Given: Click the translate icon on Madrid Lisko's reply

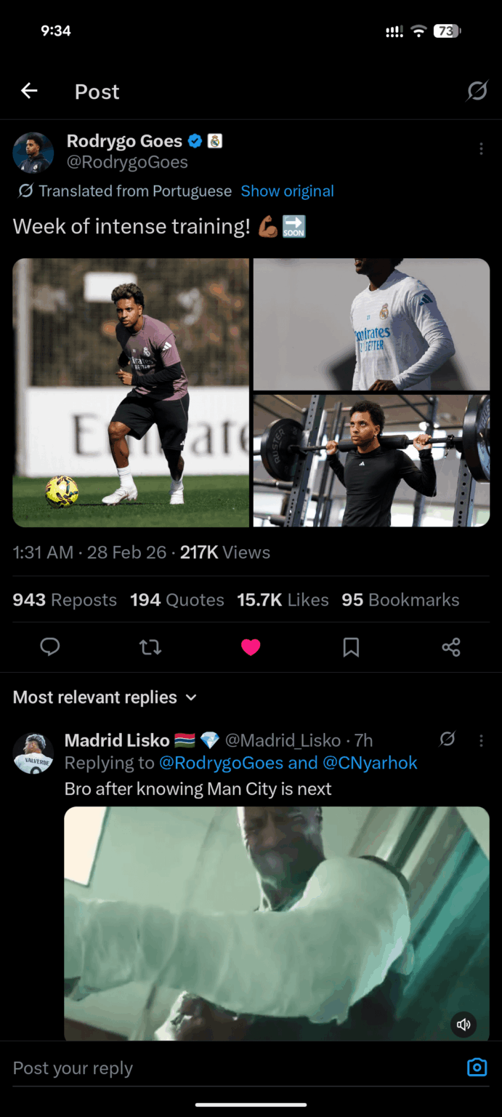Looking at the screenshot, I should [448, 739].
